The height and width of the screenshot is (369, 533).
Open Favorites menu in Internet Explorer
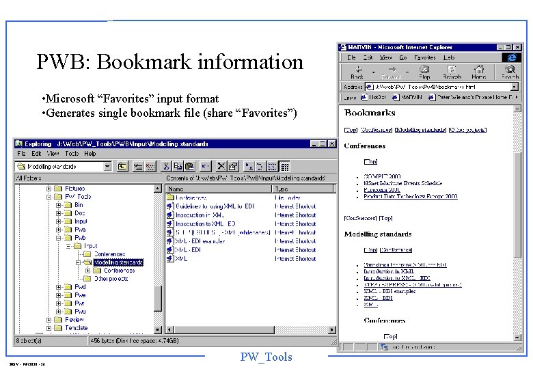pyautogui.click(x=425, y=57)
